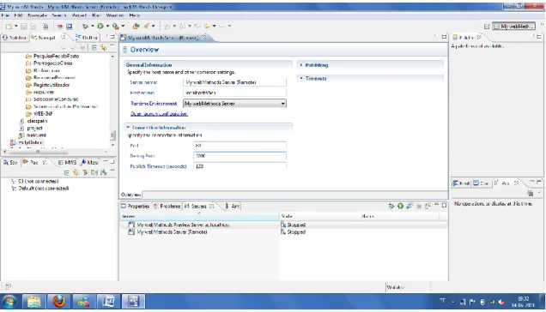Click the Debug Port input field

pyautogui.click(x=240, y=156)
